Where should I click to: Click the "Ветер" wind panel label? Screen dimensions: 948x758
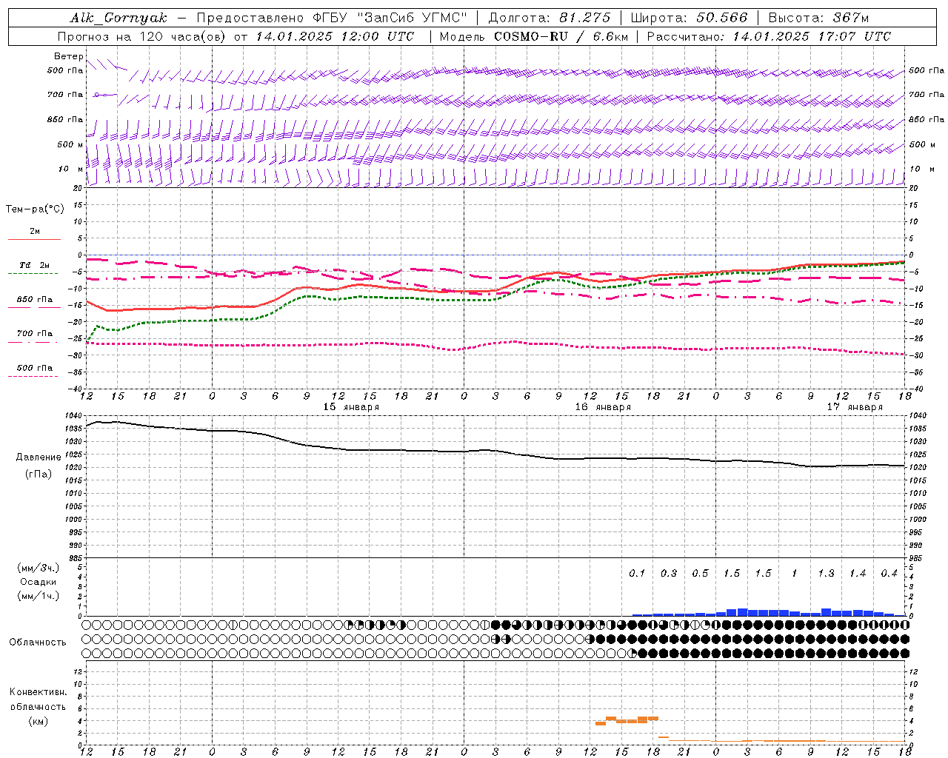68,56
